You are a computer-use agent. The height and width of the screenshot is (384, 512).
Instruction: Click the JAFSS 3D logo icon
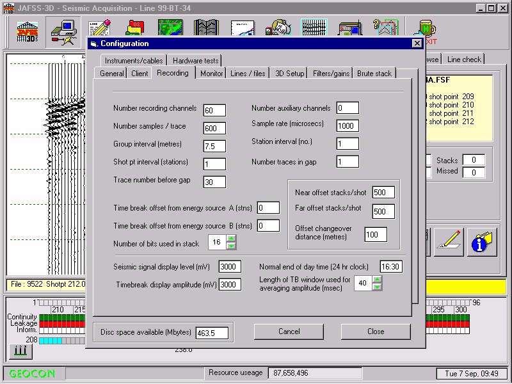pos(28,31)
